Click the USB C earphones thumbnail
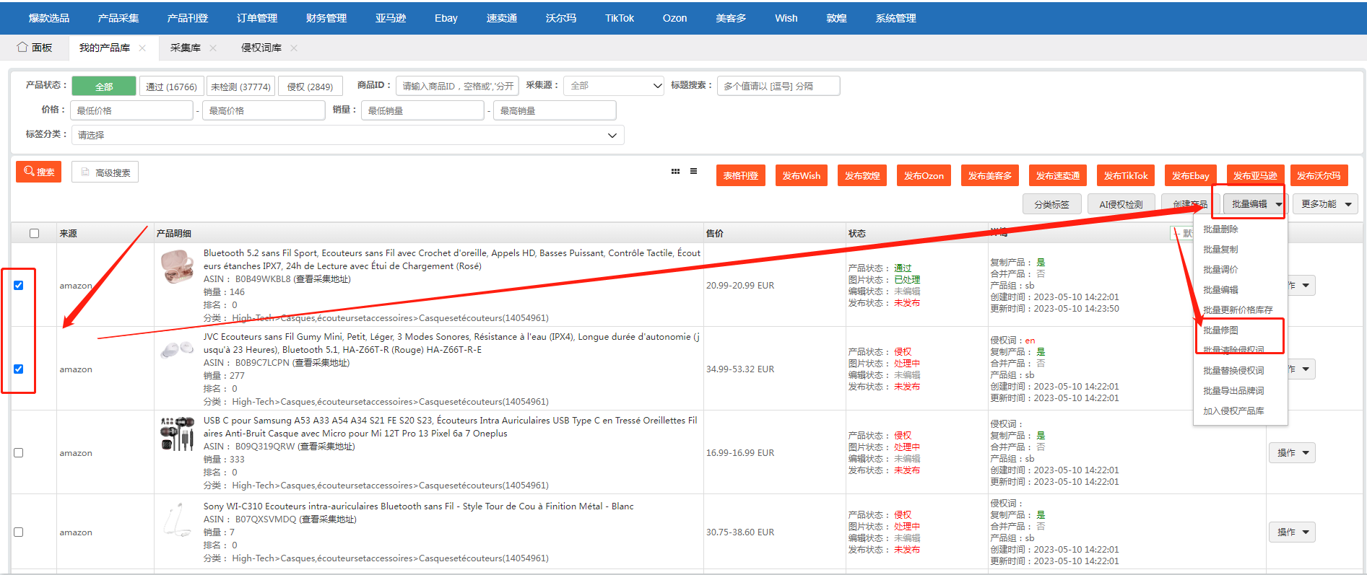The width and height of the screenshot is (1367, 575). click(x=177, y=433)
